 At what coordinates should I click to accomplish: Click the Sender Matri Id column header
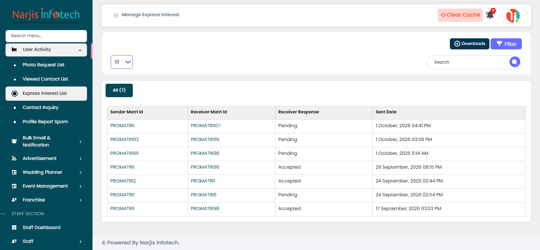(147, 113)
